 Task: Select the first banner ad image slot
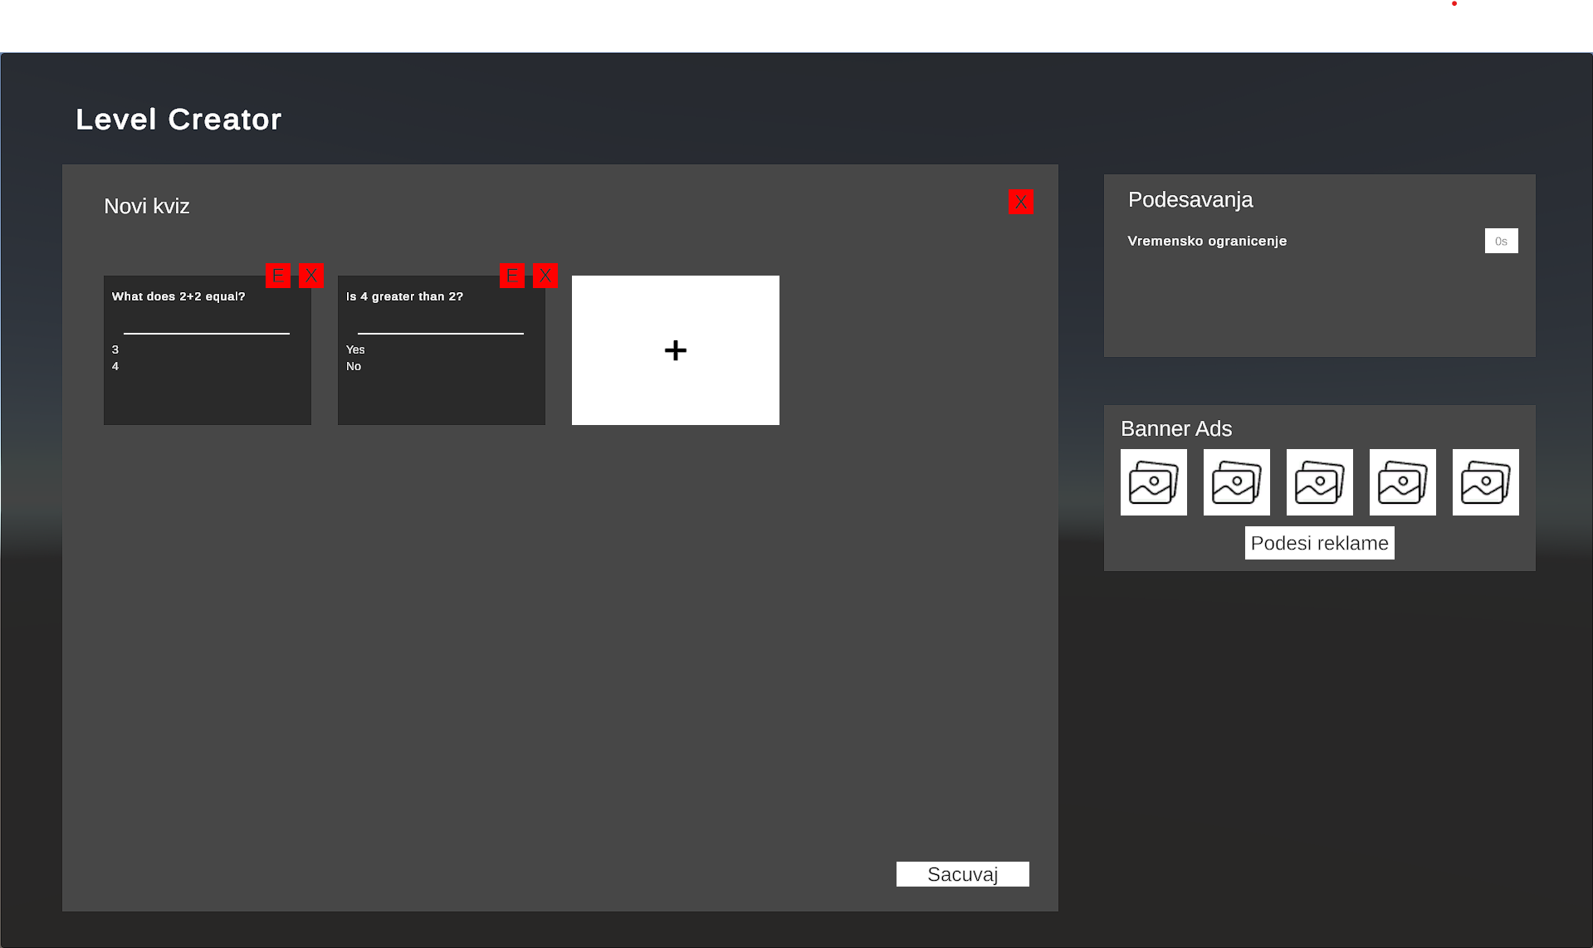[x=1154, y=482]
